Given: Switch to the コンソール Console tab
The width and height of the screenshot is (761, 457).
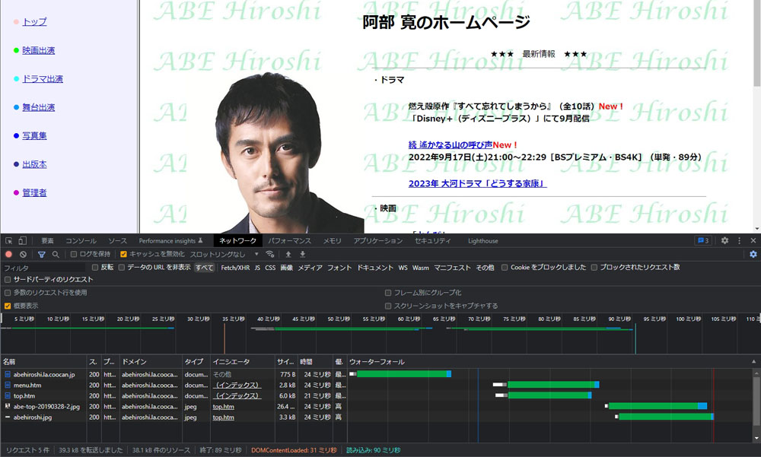Looking at the screenshot, I should coord(81,240).
